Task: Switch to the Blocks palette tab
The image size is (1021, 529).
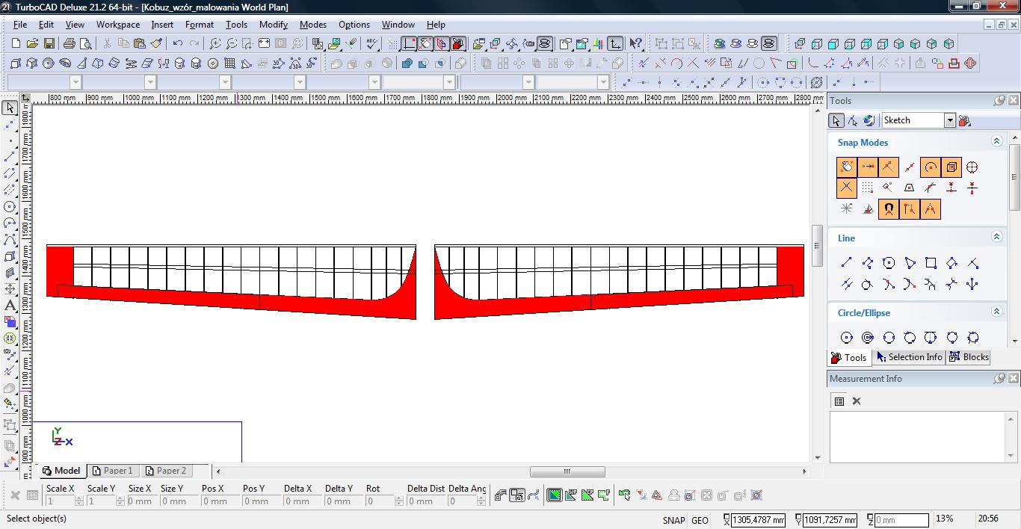Action: point(969,357)
